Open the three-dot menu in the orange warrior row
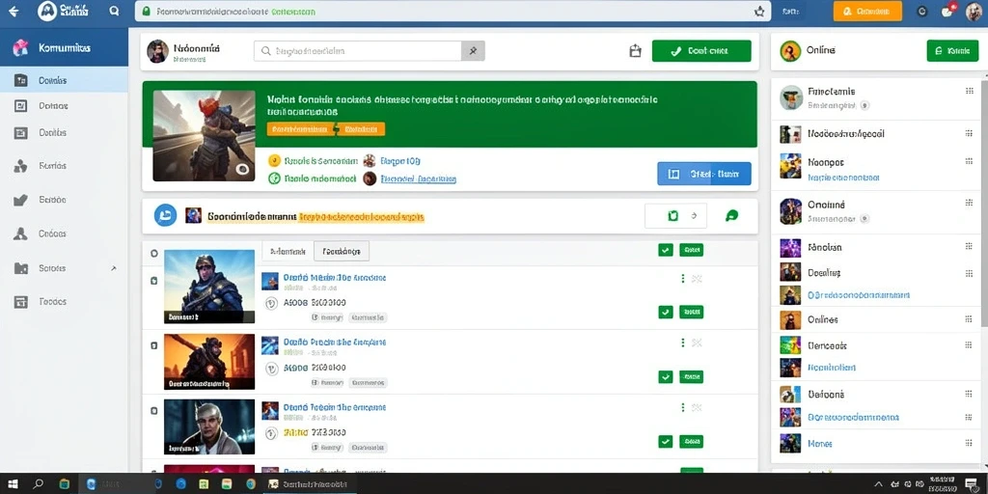 point(682,343)
